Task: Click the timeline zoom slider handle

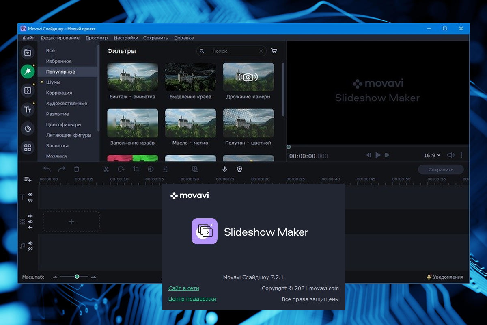Action: tap(77, 277)
